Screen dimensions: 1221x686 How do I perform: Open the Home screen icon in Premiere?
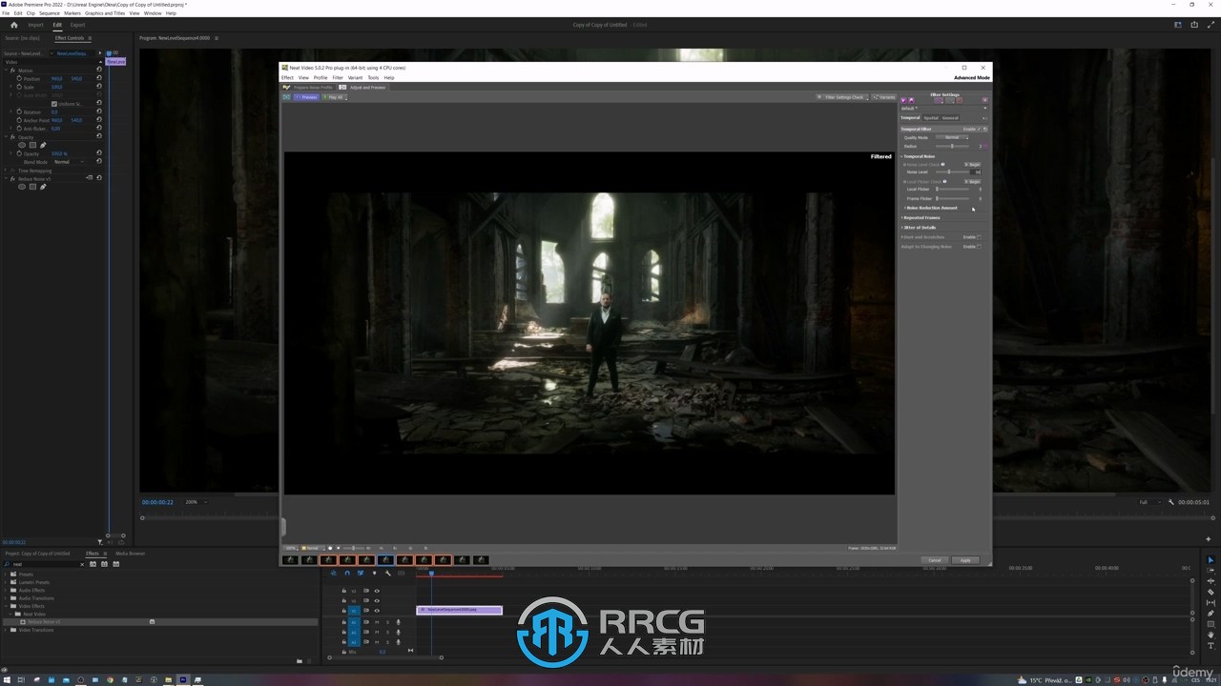click(x=13, y=25)
